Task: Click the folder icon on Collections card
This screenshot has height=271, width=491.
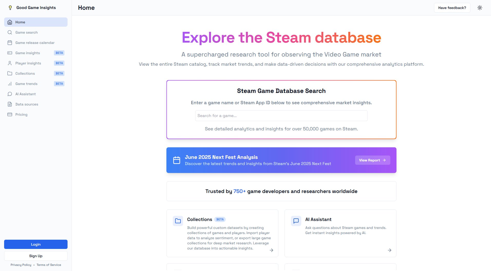Action: (178, 221)
